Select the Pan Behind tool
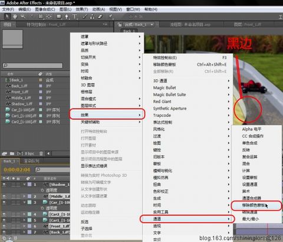This screenshot has height=242, width=283. click(49, 17)
